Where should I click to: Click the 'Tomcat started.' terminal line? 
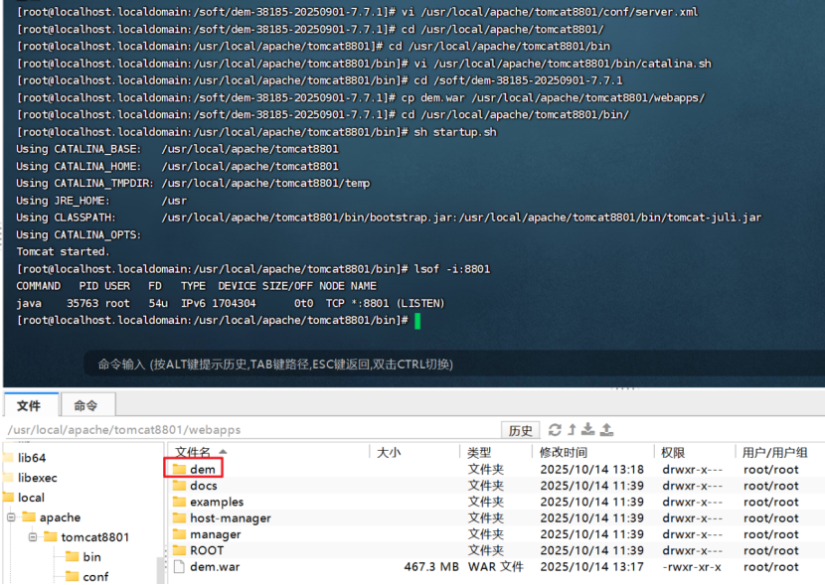tap(63, 251)
